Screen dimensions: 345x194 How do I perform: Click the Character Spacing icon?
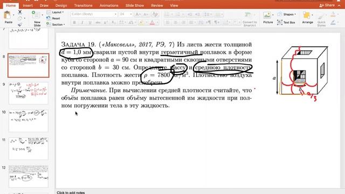(121, 23)
